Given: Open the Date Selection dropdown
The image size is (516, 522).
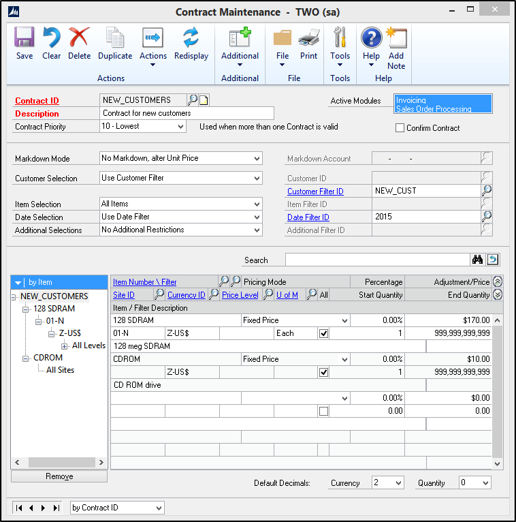Looking at the screenshot, I should (257, 217).
